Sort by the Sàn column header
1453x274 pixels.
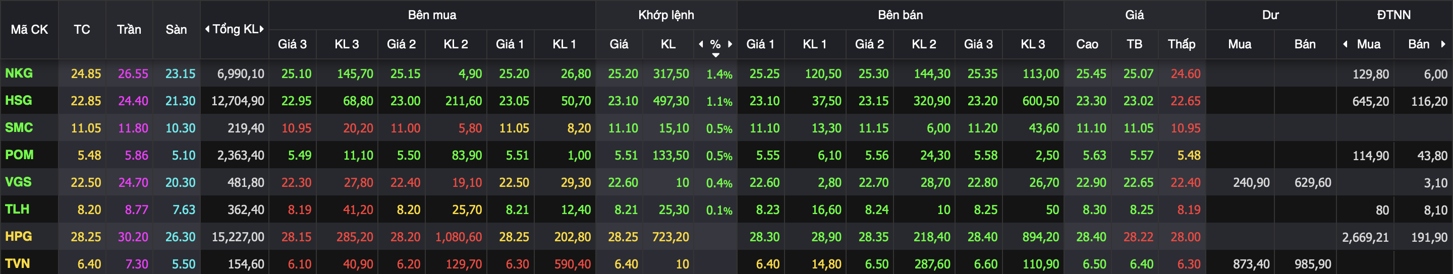(x=176, y=29)
